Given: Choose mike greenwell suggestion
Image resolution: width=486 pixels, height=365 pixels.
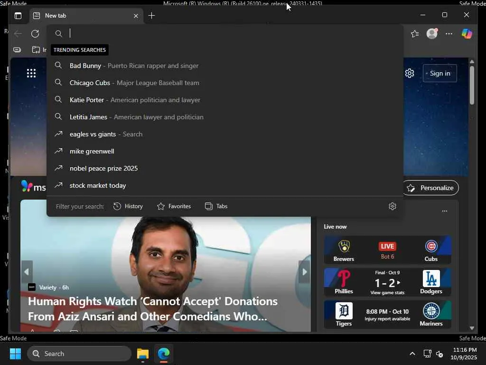Looking at the screenshot, I should point(225,151).
